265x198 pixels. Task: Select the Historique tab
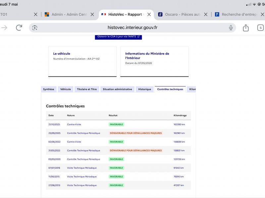click(x=145, y=89)
